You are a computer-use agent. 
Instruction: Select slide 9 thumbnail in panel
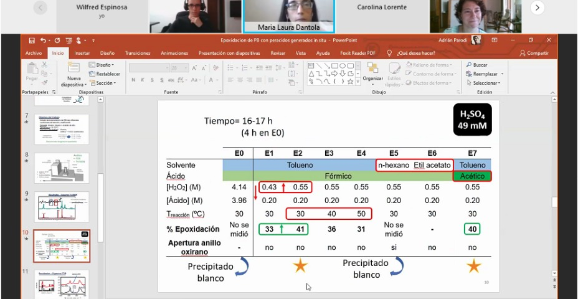click(x=61, y=207)
